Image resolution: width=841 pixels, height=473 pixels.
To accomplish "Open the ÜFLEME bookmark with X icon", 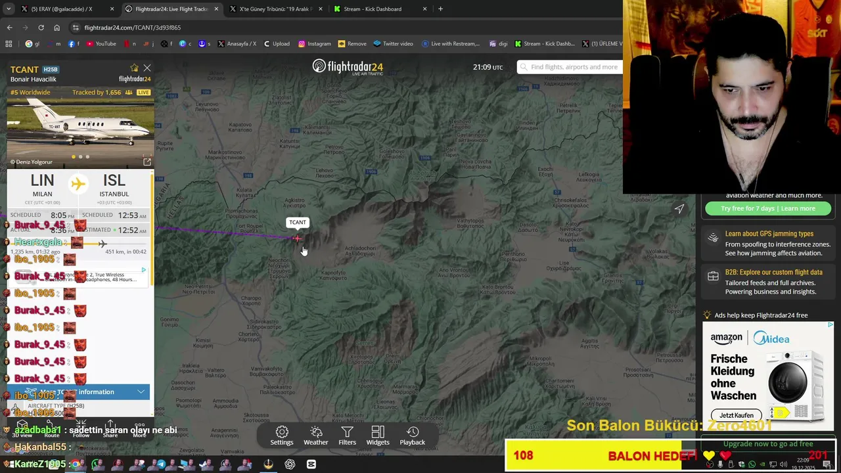I will (602, 44).
